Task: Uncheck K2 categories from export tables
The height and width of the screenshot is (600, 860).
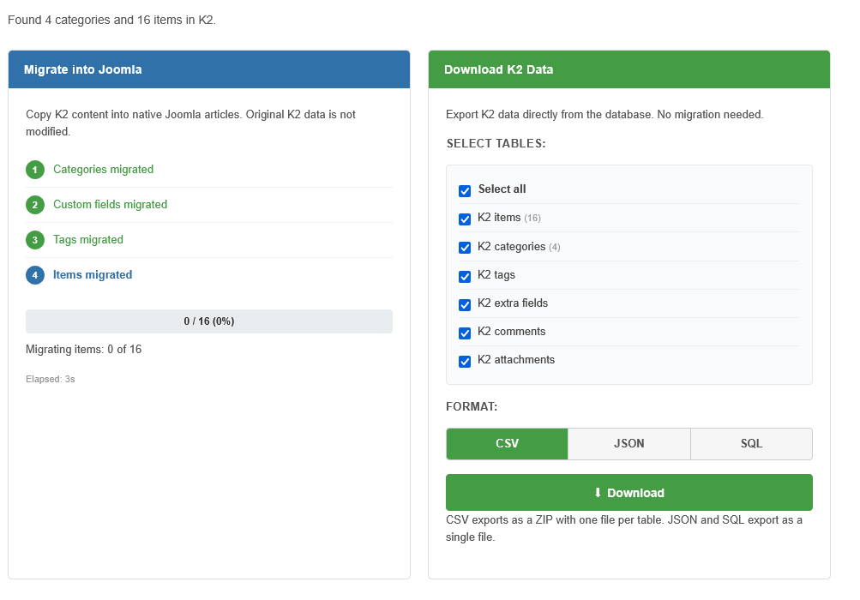Action: click(x=465, y=248)
